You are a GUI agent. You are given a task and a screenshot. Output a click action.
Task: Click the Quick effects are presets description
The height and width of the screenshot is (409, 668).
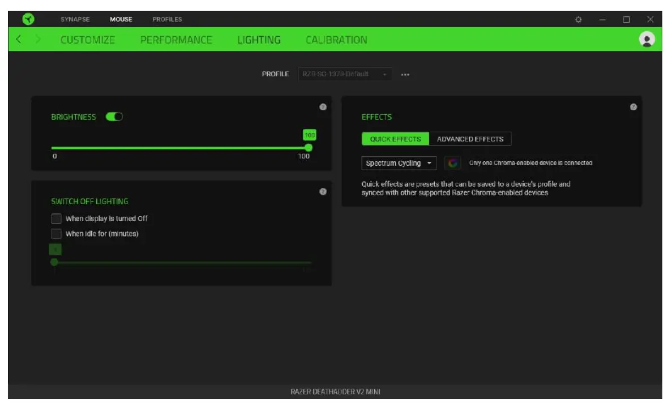tap(466, 188)
